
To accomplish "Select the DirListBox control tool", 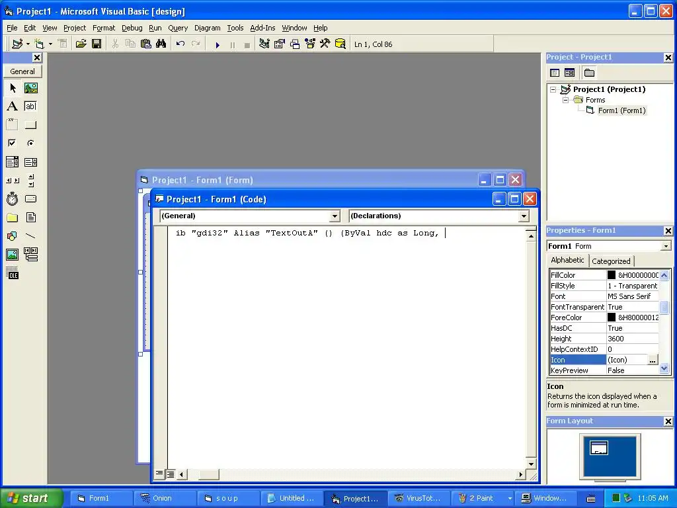I will [x=12, y=217].
